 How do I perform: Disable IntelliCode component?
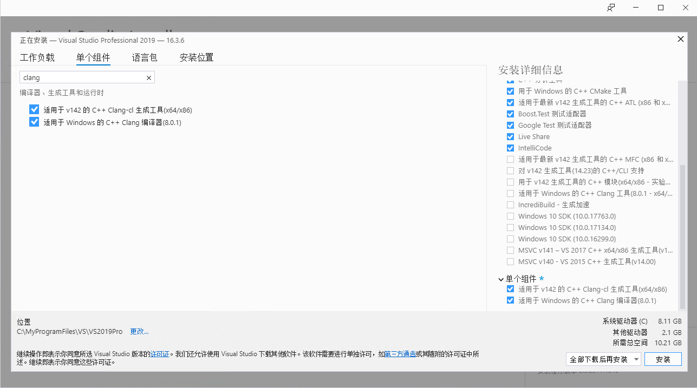tap(510, 148)
